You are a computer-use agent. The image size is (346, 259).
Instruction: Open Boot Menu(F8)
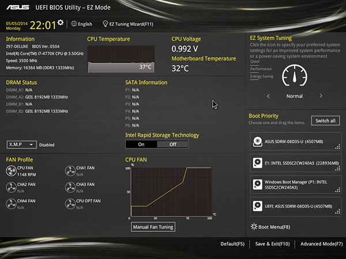point(274,227)
